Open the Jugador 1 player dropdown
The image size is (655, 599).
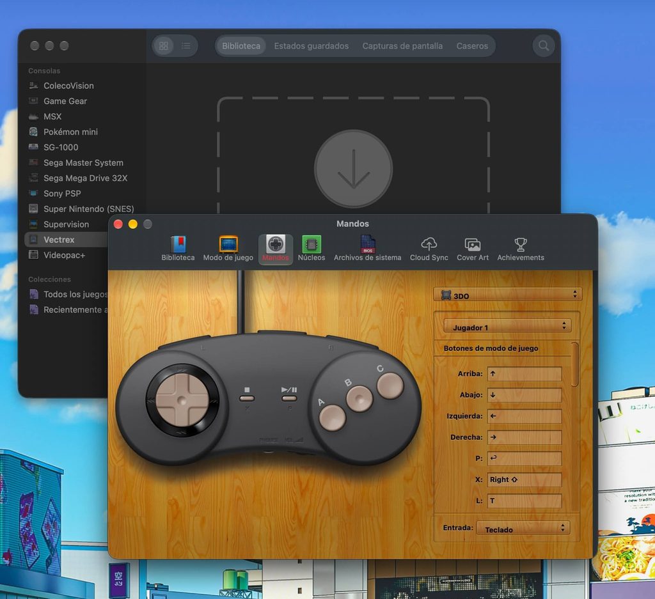[507, 327]
